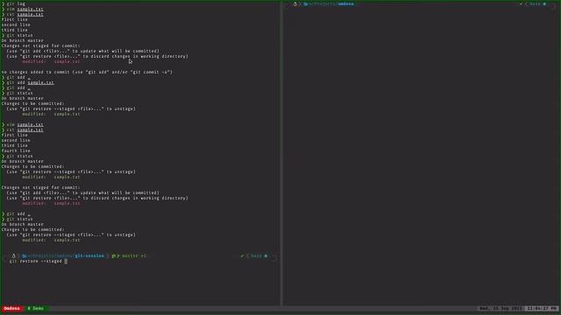Click the Linux penguin icon in left pane prompt
The width and height of the screenshot is (561, 315).
point(14,255)
